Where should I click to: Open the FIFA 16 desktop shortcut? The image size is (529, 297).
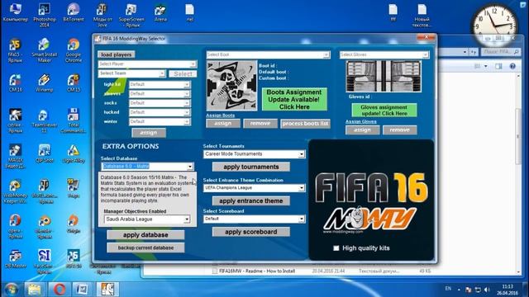74,259
